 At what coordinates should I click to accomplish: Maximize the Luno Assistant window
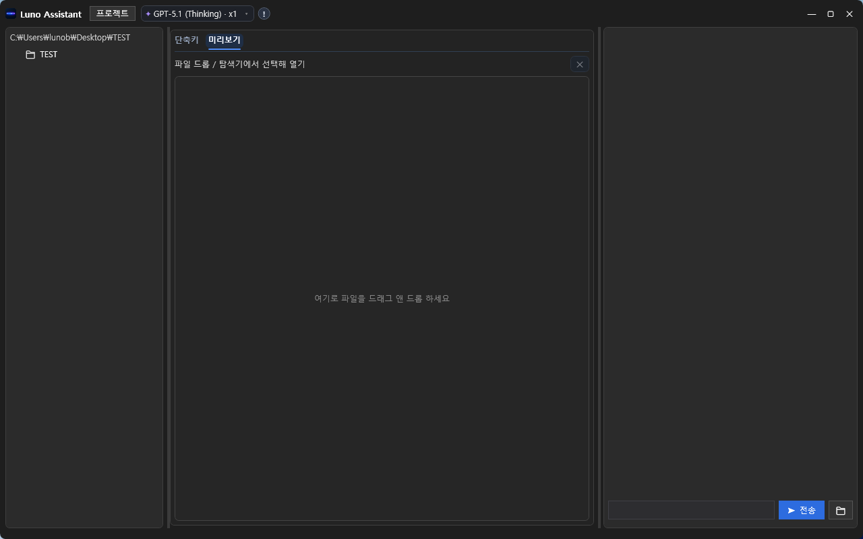pyautogui.click(x=831, y=14)
